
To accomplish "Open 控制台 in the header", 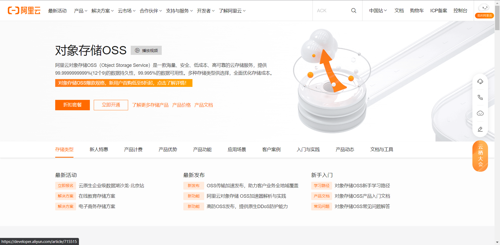I will pyautogui.click(x=460, y=11).
